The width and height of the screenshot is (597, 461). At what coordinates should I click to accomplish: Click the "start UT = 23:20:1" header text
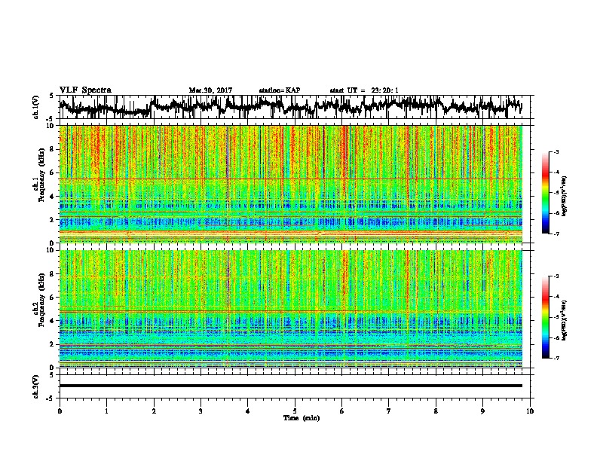point(364,90)
